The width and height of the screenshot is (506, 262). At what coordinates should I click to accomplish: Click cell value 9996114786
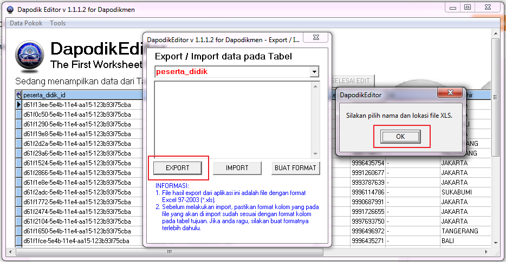[368, 192]
